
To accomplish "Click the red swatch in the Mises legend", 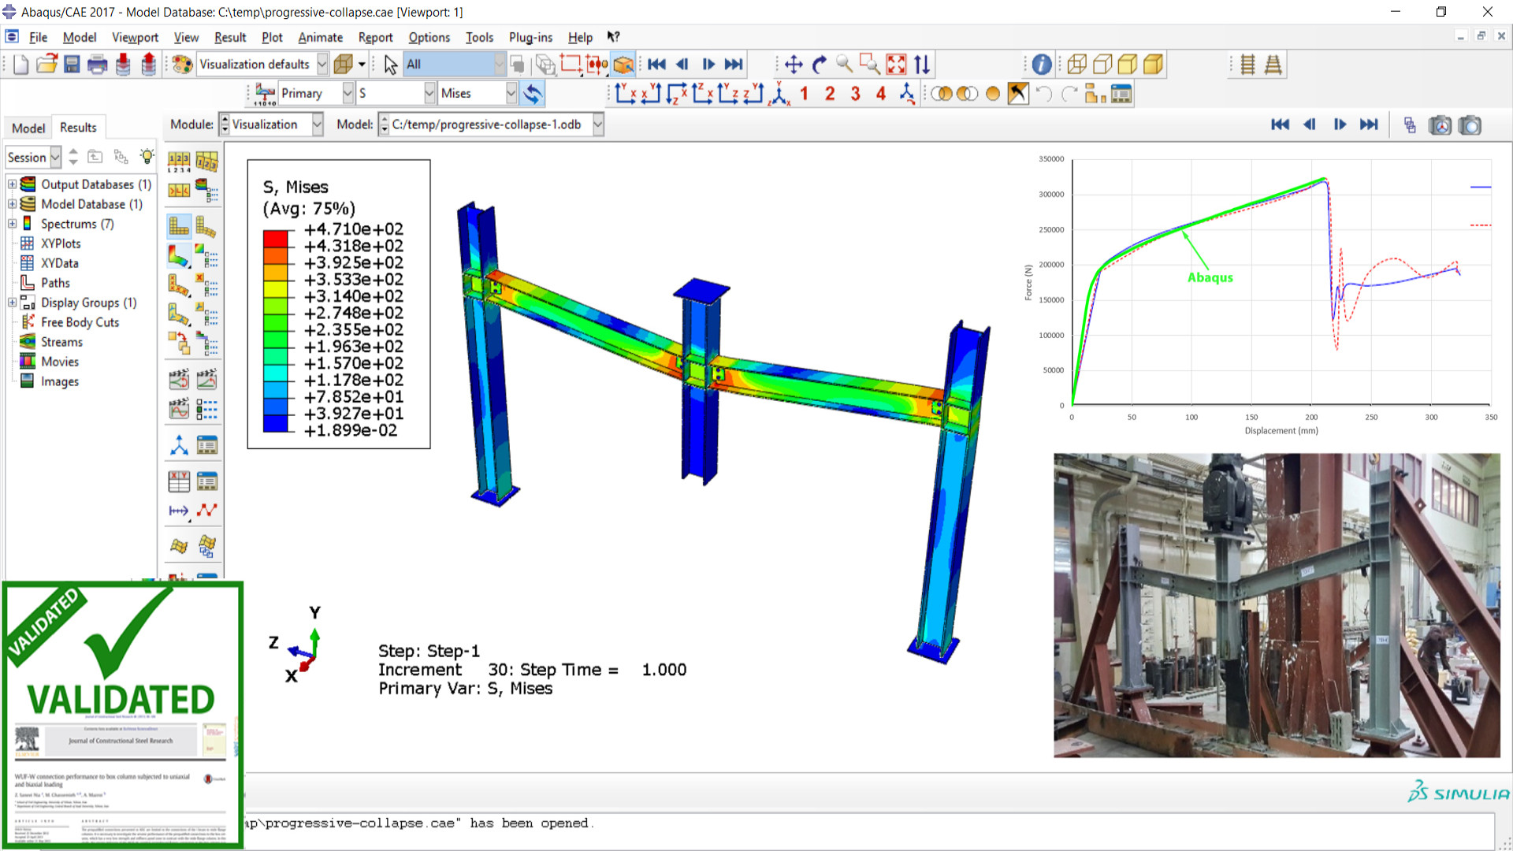I will point(276,238).
